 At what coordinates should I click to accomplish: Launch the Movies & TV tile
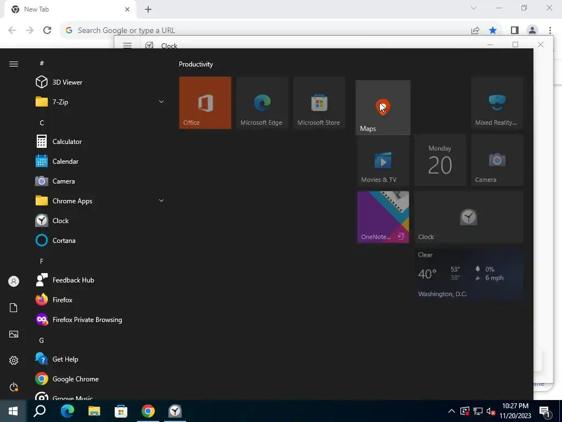[x=383, y=160]
